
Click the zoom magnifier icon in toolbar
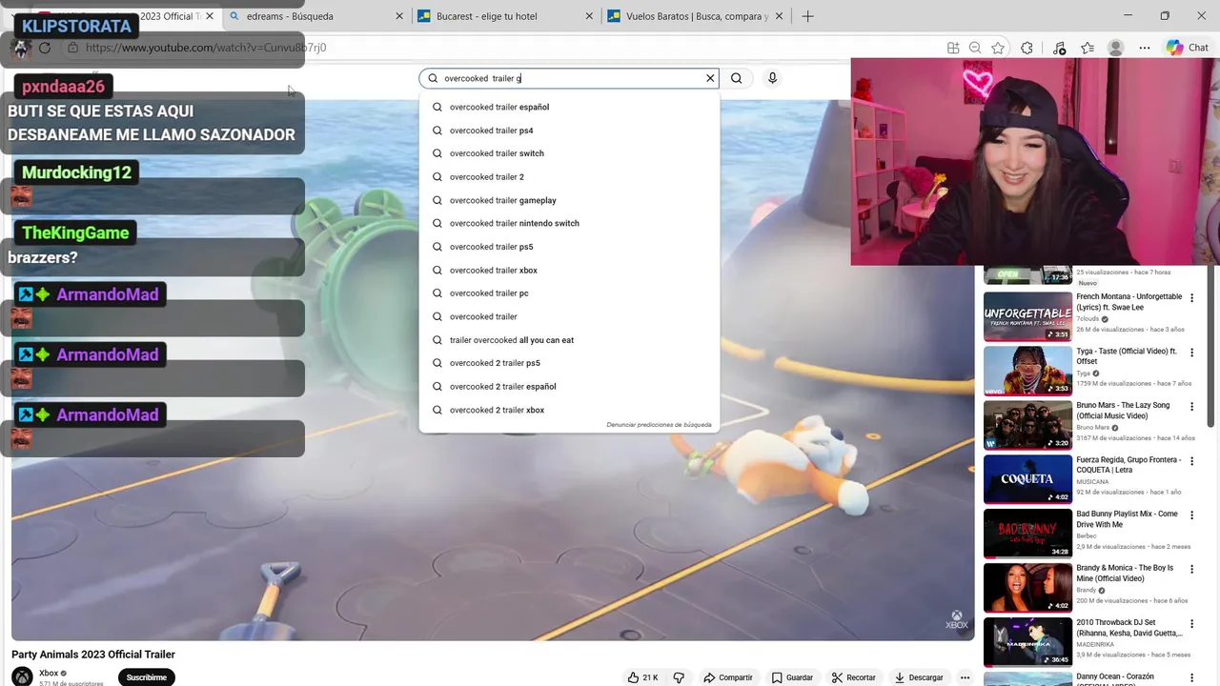(x=975, y=48)
